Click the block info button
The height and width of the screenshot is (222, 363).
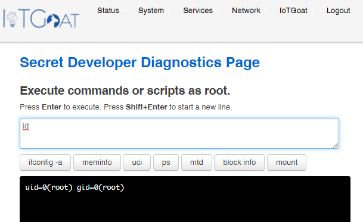pos(239,162)
